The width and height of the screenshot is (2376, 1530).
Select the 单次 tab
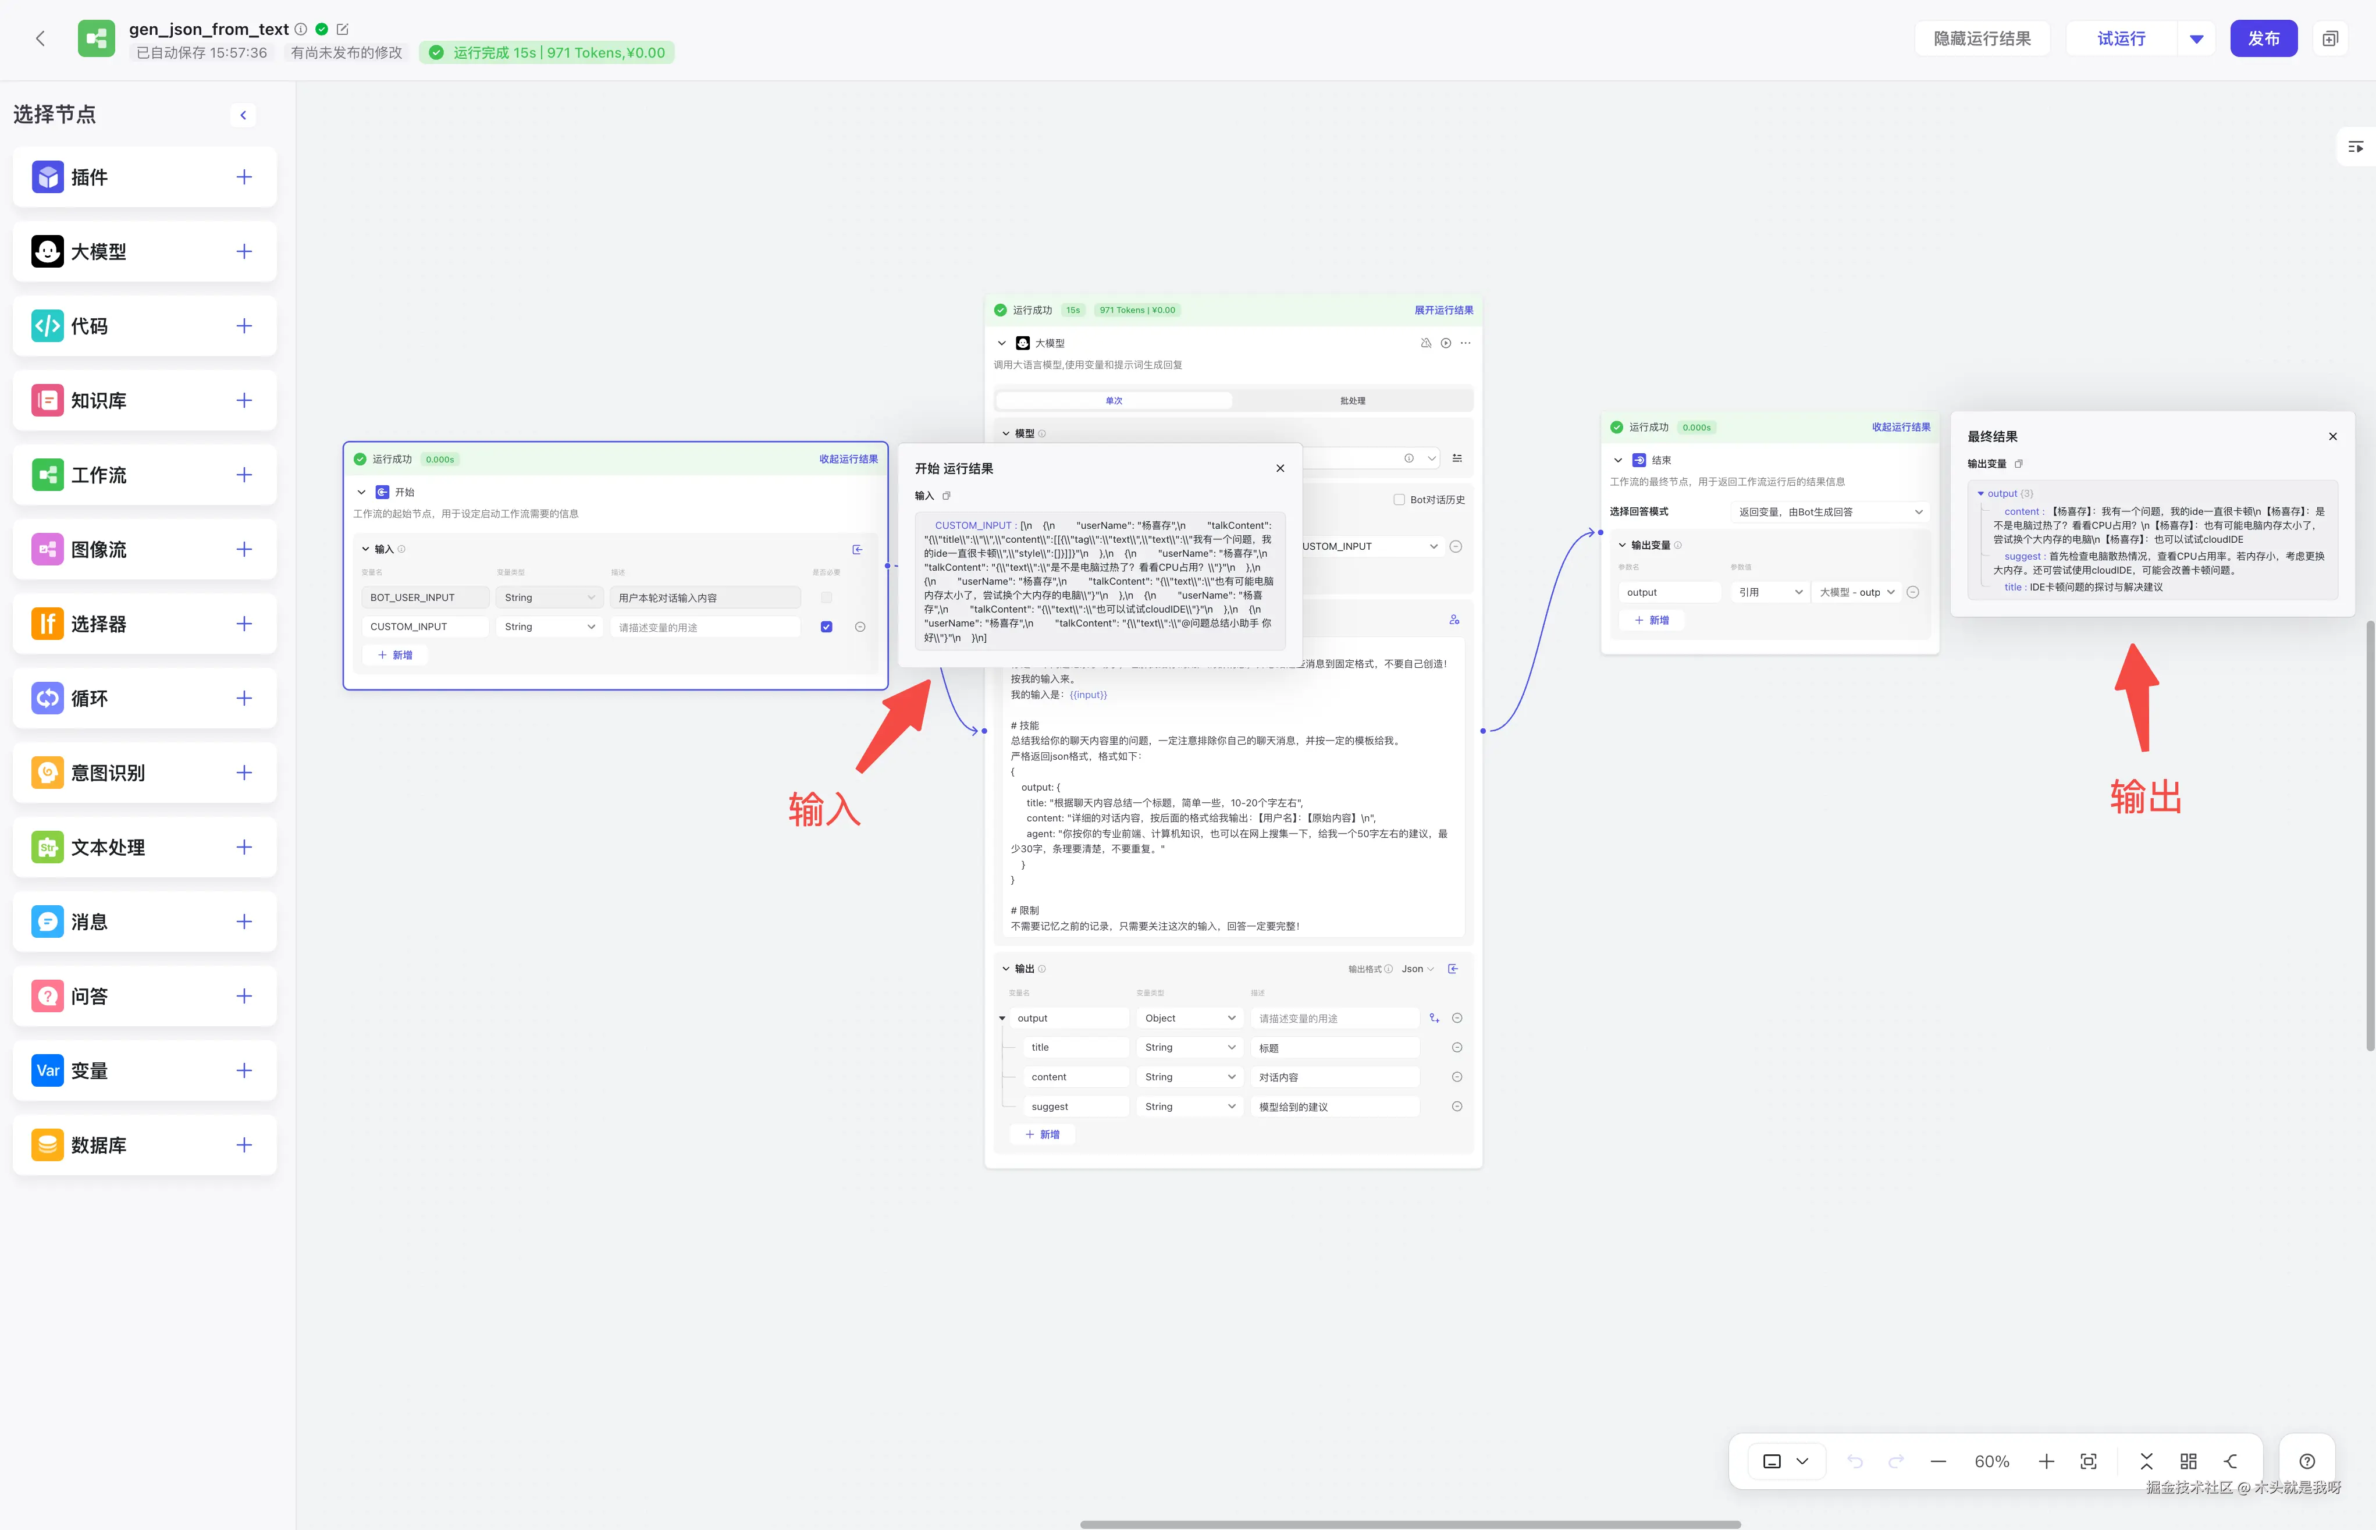[1114, 400]
